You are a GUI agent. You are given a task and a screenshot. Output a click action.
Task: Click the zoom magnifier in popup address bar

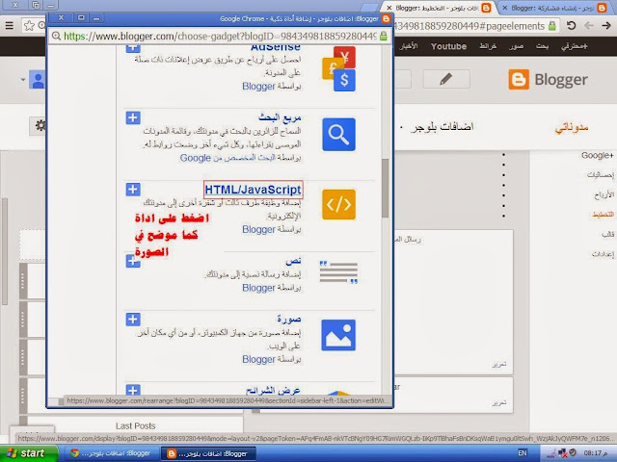pos(56,37)
